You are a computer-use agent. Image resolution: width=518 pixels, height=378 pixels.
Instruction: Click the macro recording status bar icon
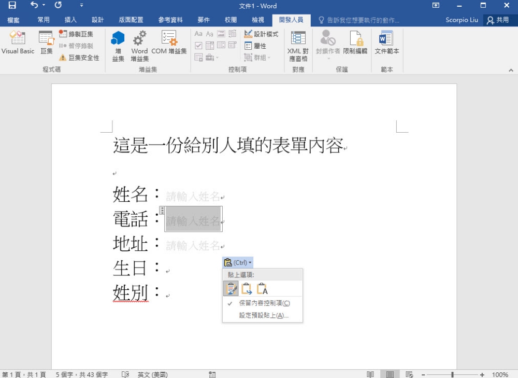point(212,374)
